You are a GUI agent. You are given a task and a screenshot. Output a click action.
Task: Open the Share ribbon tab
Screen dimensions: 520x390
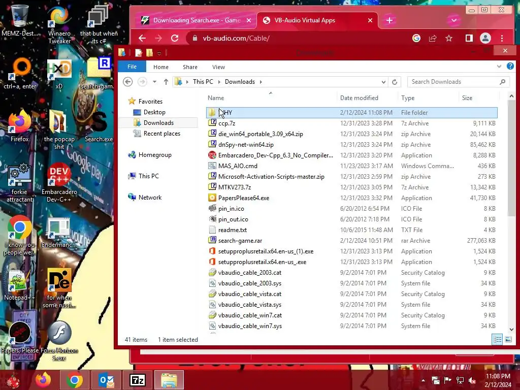[x=190, y=67]
